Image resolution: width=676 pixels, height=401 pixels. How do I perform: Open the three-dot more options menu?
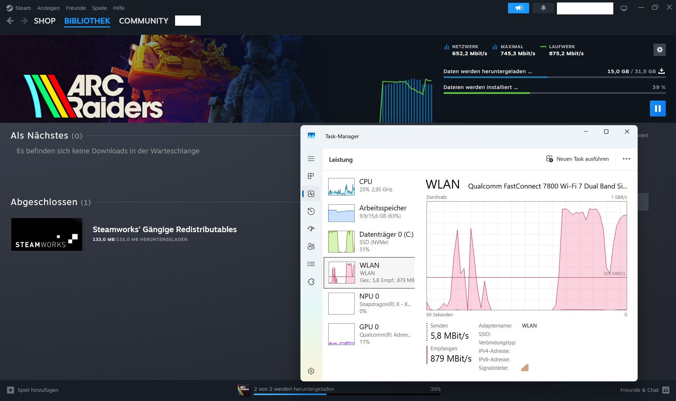626,159
